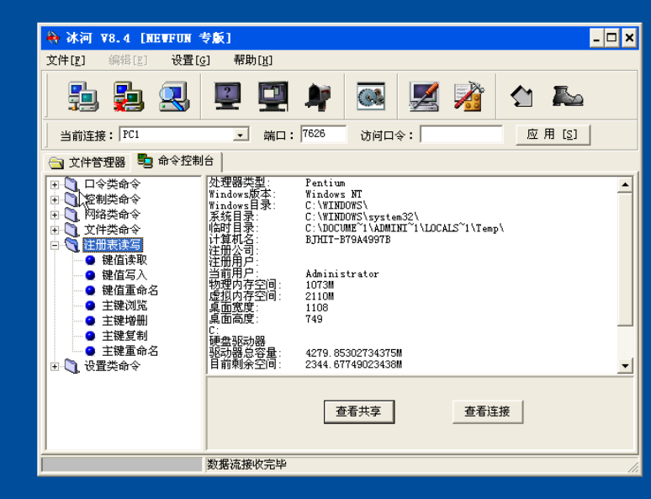This screenshot has height=499, width=651.
Task: Click the arrow icon in toolbar
Action: click(521, 97)
